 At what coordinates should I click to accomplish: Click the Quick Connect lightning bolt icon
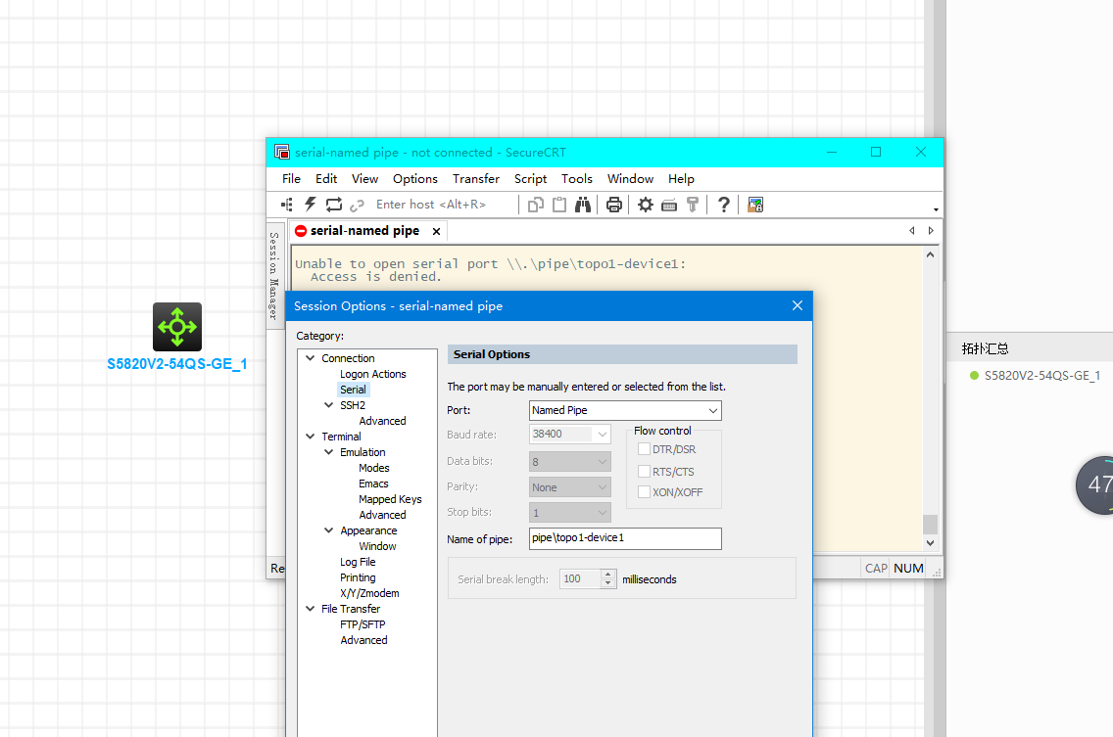311,205
